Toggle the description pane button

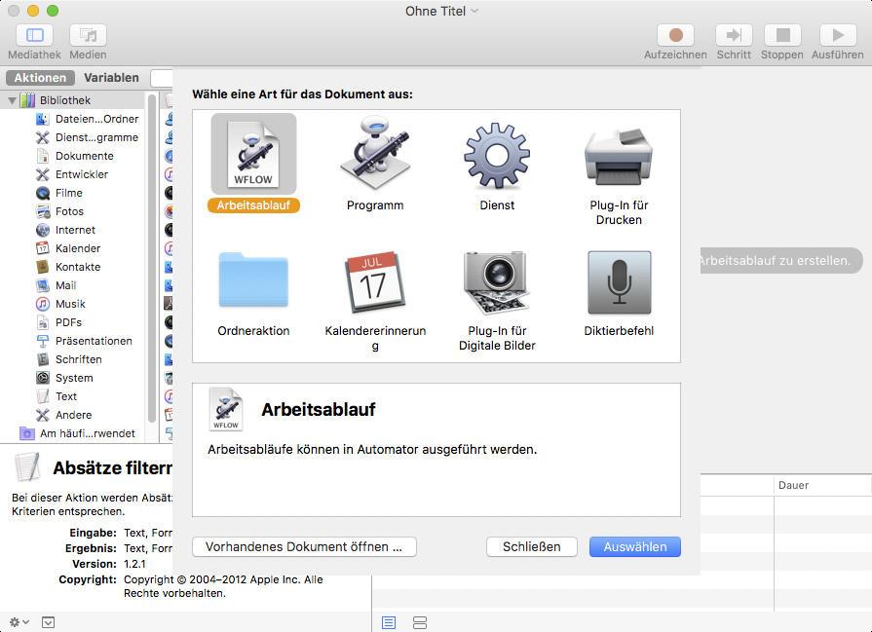point(49,622)
